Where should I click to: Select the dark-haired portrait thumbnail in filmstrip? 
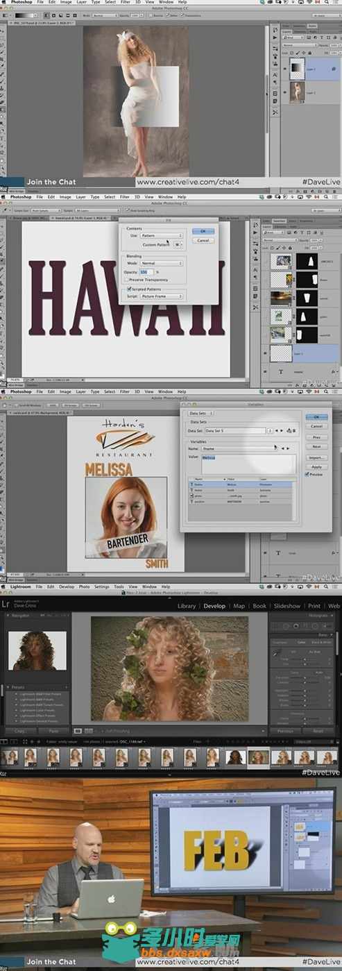tap(235, 756)
